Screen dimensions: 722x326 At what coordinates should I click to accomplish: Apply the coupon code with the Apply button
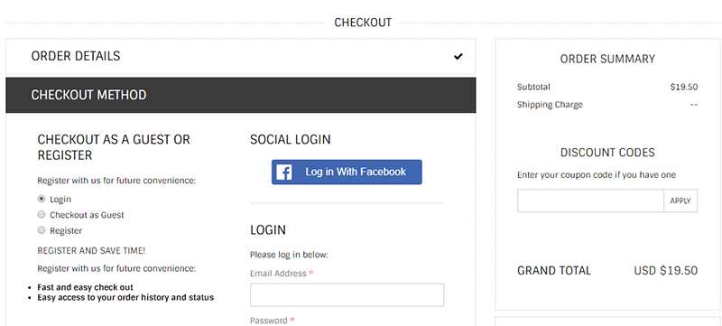(x=680, y=200)
